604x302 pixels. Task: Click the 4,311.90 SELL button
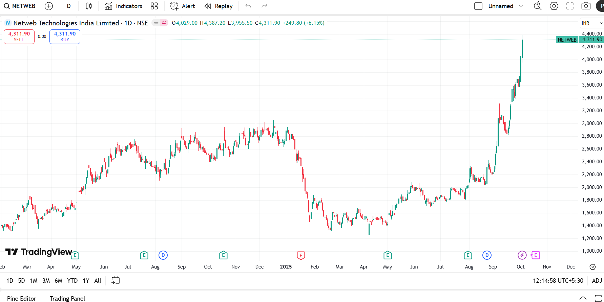19,37
